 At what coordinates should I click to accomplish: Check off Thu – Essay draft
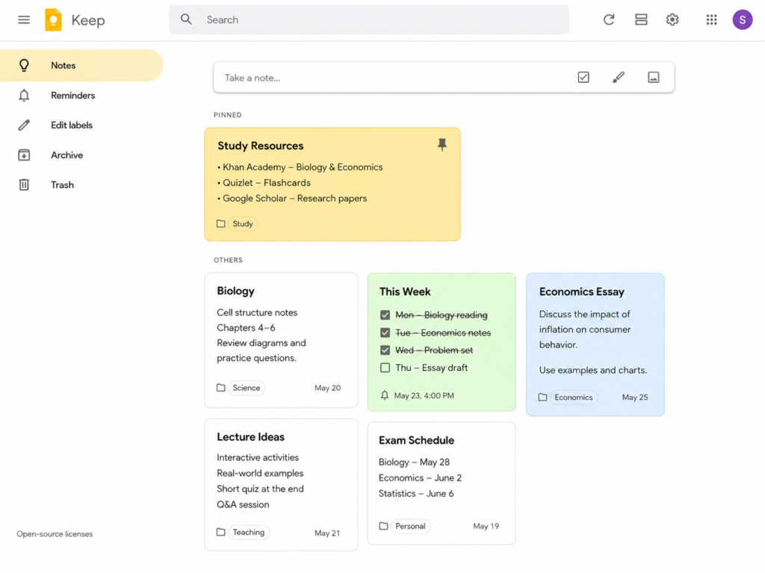(385, 368)
